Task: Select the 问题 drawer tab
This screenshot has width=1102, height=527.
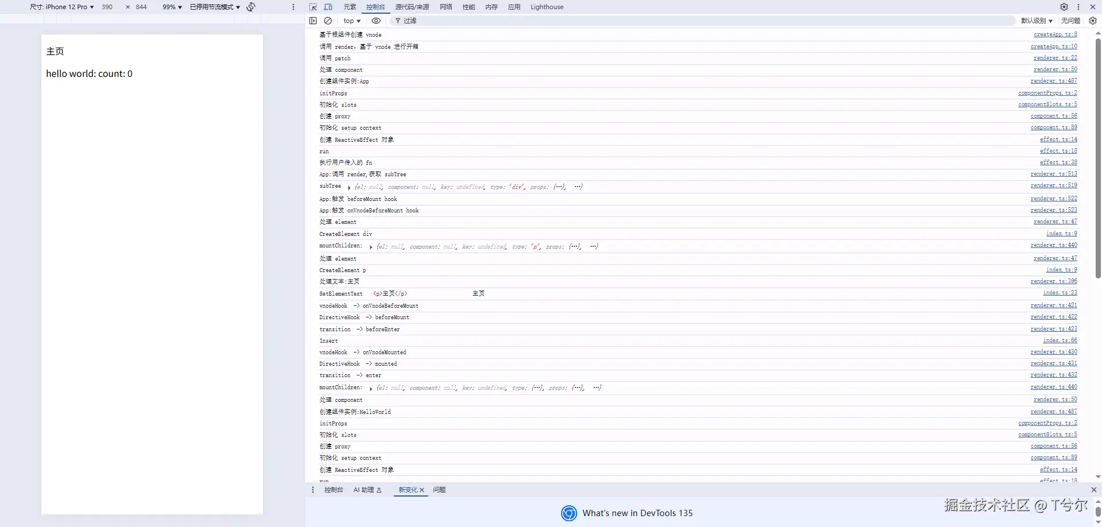Action: [x=439, y=490]
